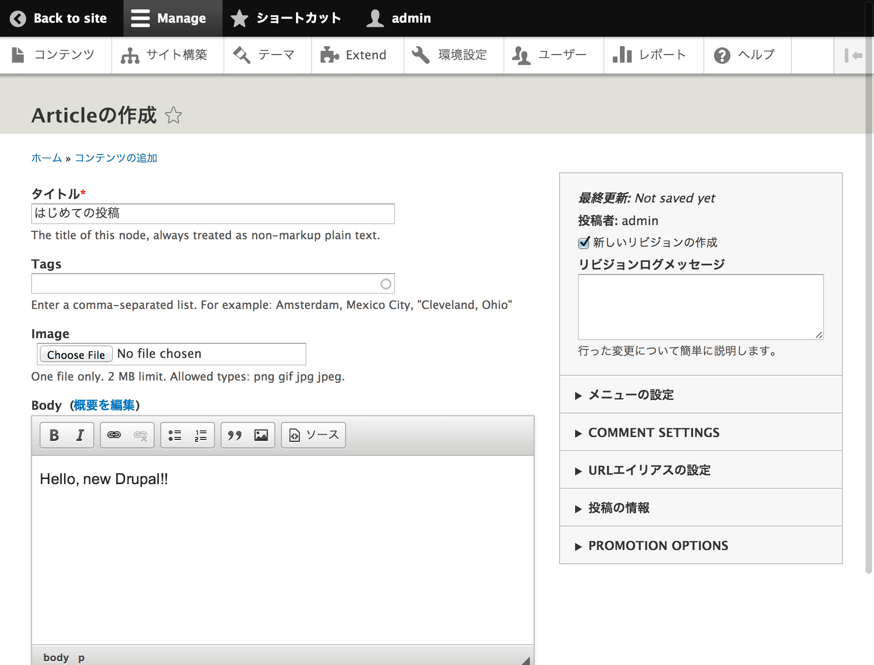Click the editor resize handle corner

click(526, 660)
